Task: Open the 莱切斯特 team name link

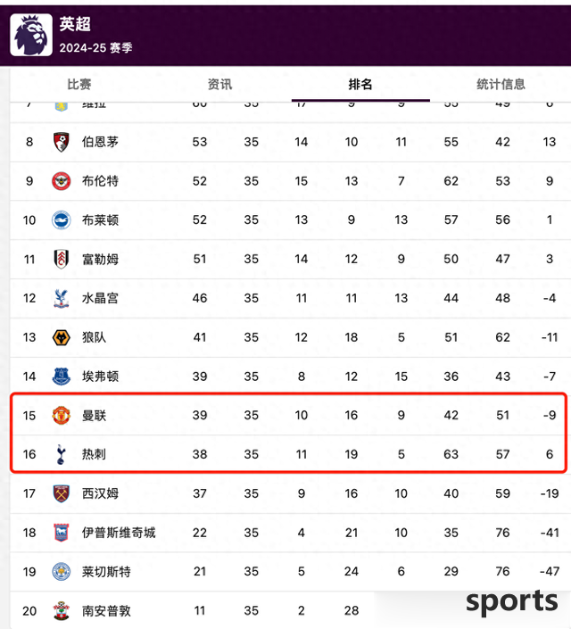Action: 106,572
